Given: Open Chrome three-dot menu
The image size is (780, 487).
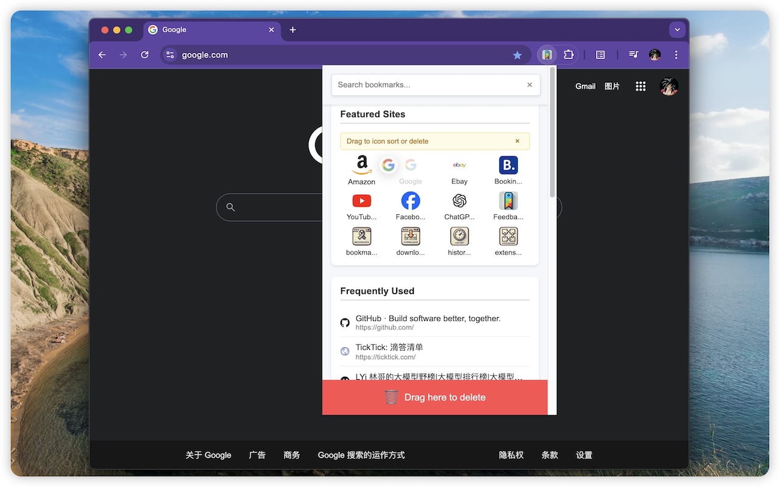Looking at the screenshot, I should [x=676, y=55].
